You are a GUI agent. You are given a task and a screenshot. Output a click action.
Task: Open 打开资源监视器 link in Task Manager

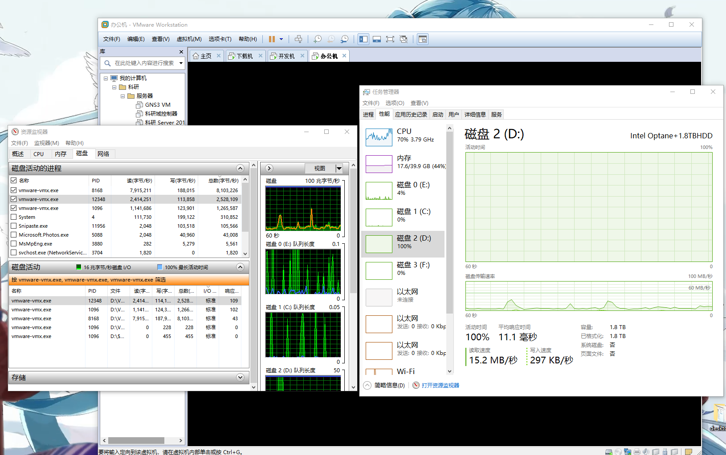click(440, 385)
